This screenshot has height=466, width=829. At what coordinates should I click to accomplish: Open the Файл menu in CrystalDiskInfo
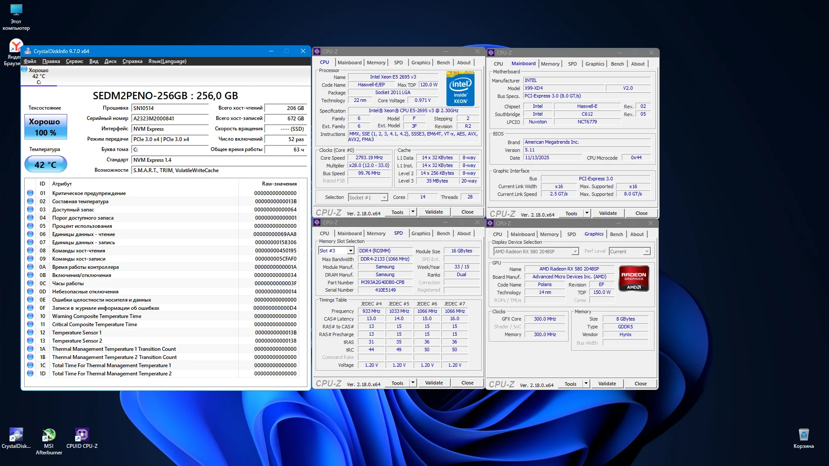click(x=30, y=61)
